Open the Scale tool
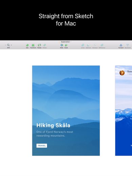The width and height of the screenshot is (132, 176). pyautogui.click(x=66, y=46)
